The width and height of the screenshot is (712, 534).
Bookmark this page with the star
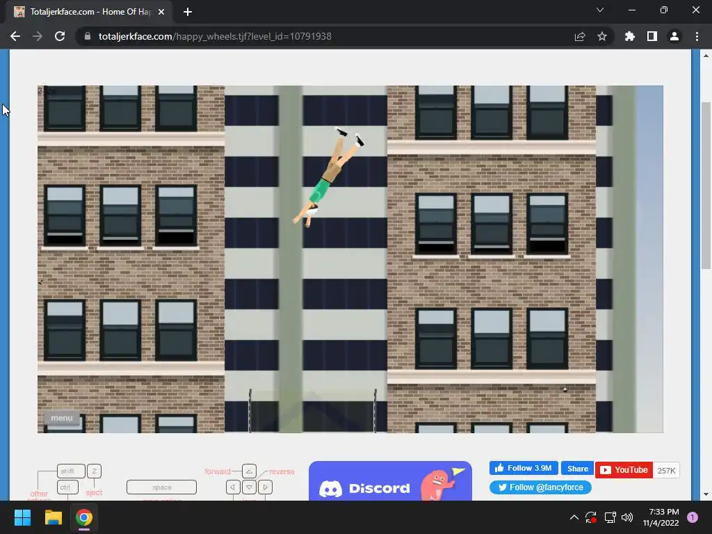(602, 36)
